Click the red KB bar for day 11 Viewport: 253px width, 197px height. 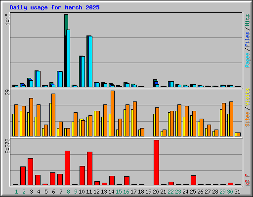[x=89, y=168]
